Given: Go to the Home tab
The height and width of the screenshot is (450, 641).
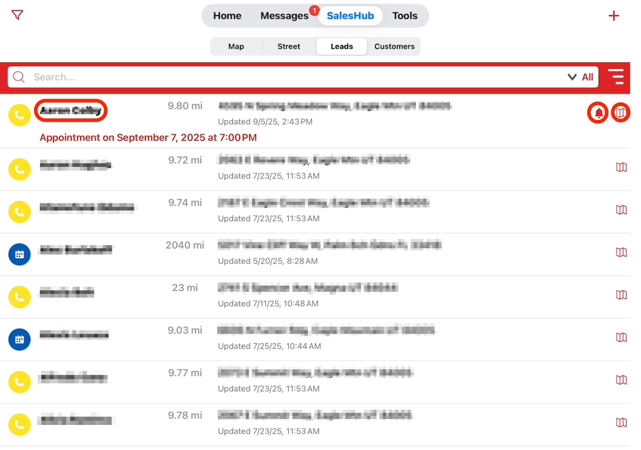Looking at the screenshot, I should pos(227,15).
